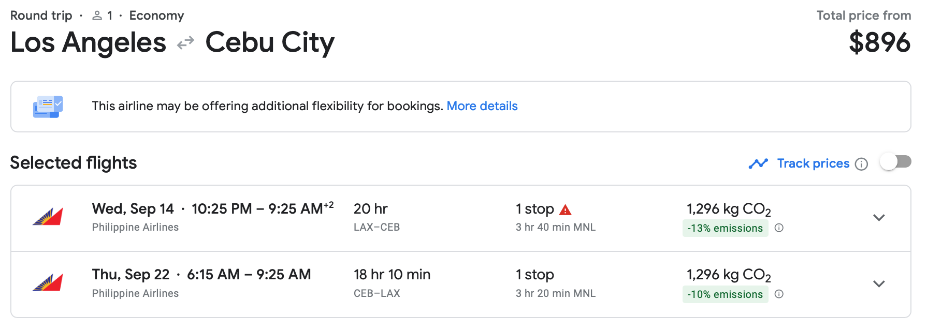Open the More details link
The height and width of the screenshot is (330, 927).
482,106
